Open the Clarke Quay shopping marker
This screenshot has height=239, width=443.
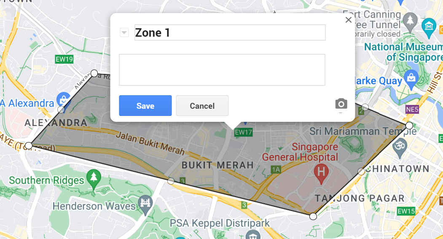(x=411, y=78)
